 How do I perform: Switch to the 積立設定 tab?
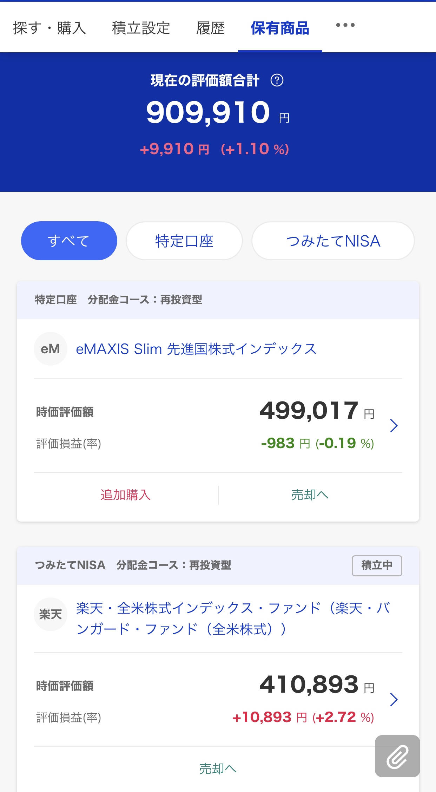click(x=141, y=28)
